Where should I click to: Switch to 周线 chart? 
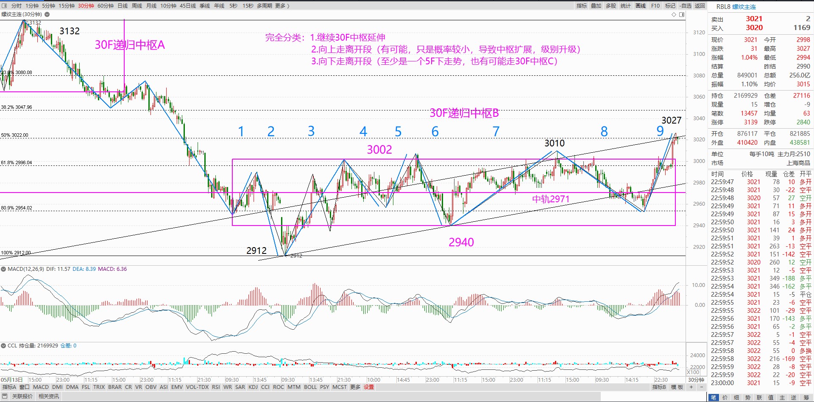click(x=137, y=6)
